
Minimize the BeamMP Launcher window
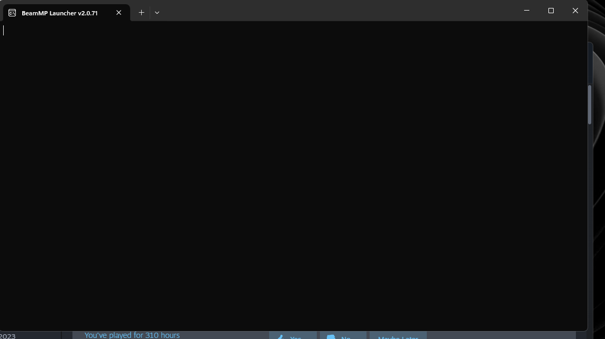point(527,11)
